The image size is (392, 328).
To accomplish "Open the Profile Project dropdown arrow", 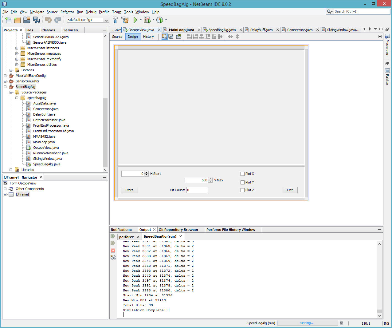I will click(x=166, y=20).
